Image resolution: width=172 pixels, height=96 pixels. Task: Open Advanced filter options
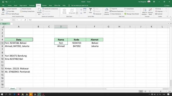pyautogui.click(x=97, y=14)
